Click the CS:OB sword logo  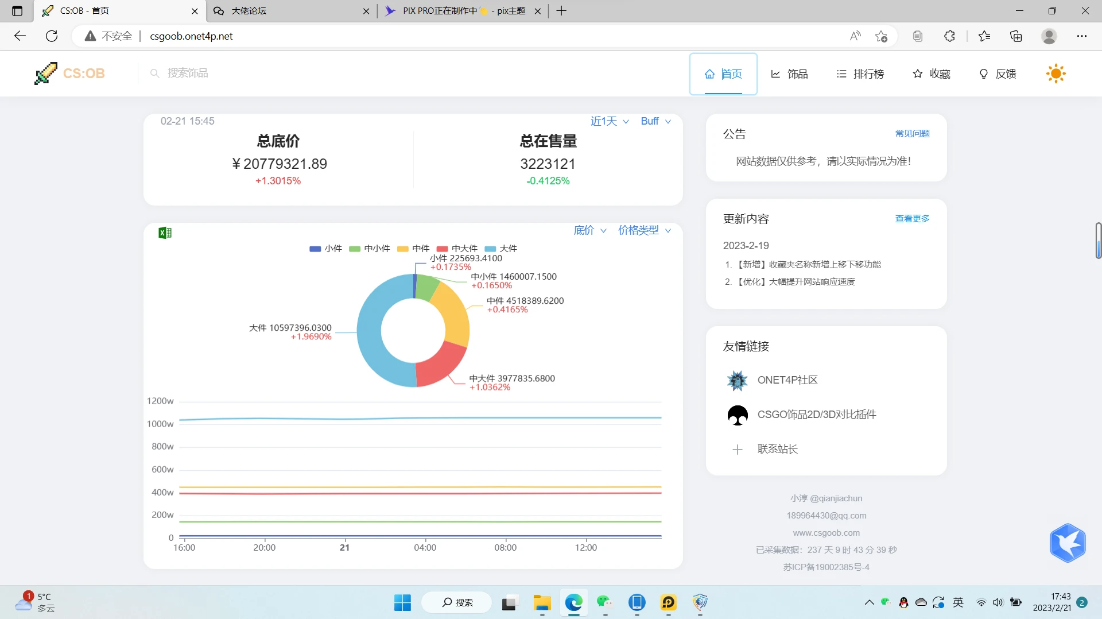pos(46,73)
